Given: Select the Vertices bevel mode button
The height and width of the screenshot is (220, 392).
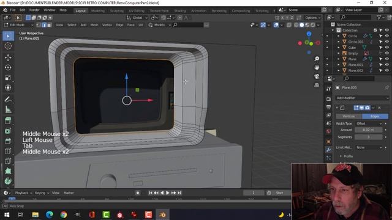Looking at the screenshot, I should [349, 116].
